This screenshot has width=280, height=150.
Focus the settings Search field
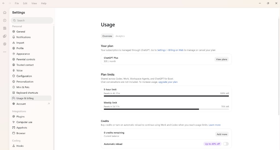point(32,20)
